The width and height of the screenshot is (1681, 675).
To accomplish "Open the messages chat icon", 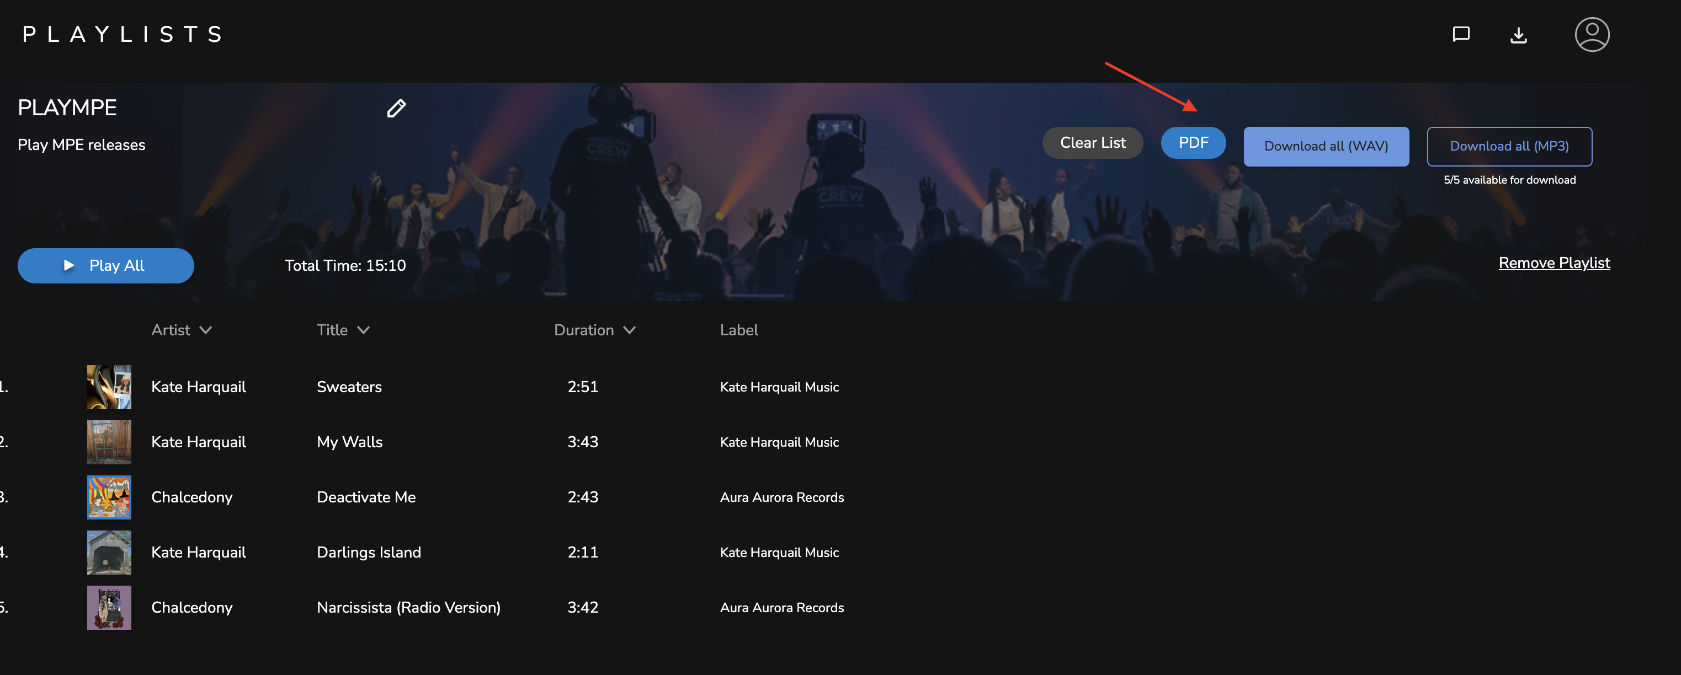I will tap(1460, 34).
